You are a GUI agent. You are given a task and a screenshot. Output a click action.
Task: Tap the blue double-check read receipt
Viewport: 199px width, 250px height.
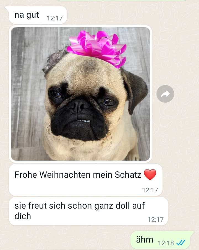(181, 243)
